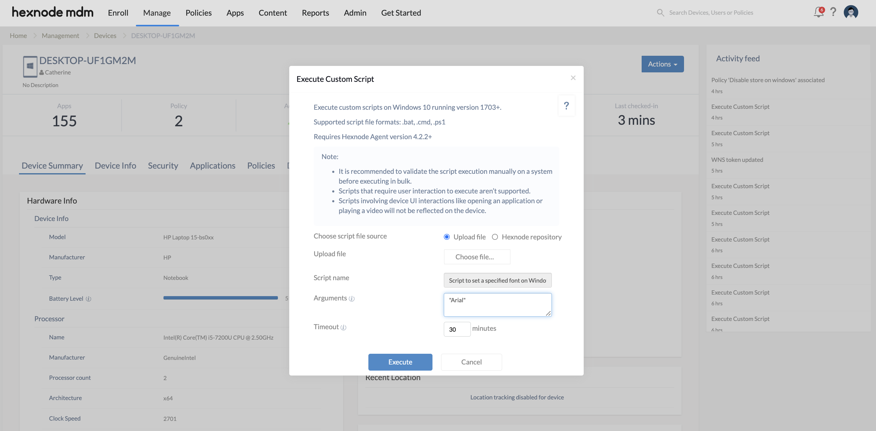Image resolution: width=876 pixels, height=431 pixels.
Task: Click the Intel Core i5-7200U processor name
Action: pos(218,338)
